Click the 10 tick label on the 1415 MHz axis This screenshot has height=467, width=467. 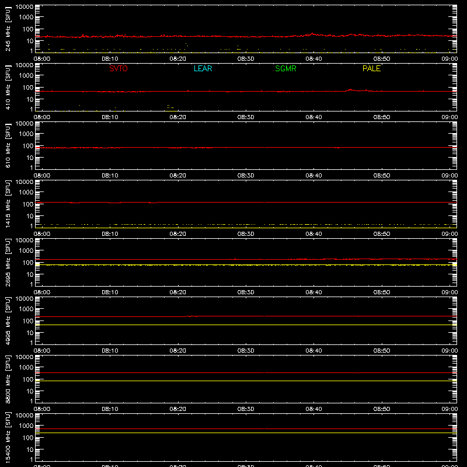click(30, 216)
